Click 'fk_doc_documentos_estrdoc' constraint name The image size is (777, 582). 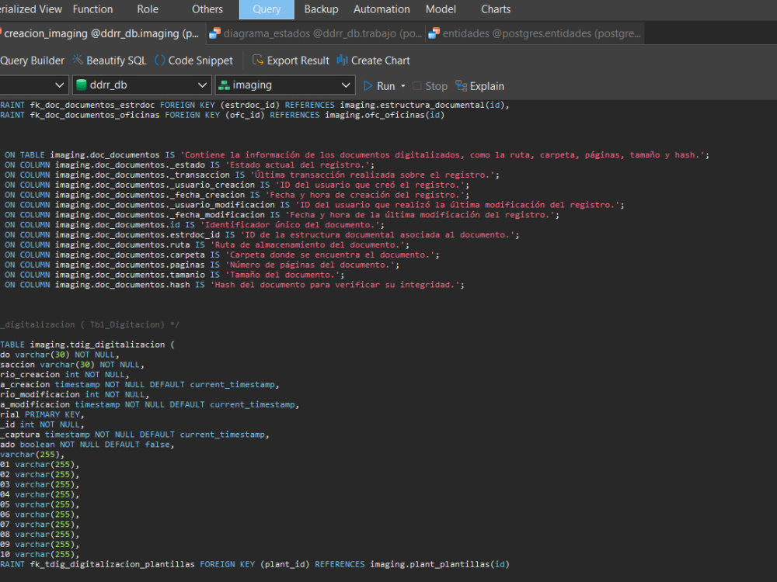pos(92,105)
